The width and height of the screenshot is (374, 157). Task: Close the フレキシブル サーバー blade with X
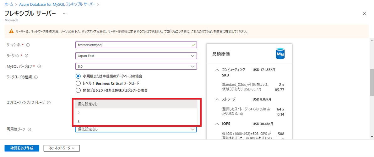[364, 13]
